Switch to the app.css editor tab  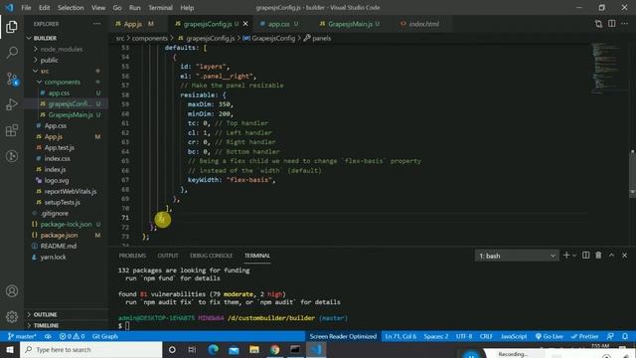coord(279,24)
